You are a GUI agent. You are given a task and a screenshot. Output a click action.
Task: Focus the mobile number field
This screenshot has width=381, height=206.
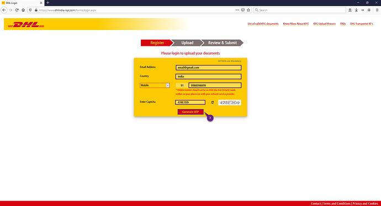[215, 85]
